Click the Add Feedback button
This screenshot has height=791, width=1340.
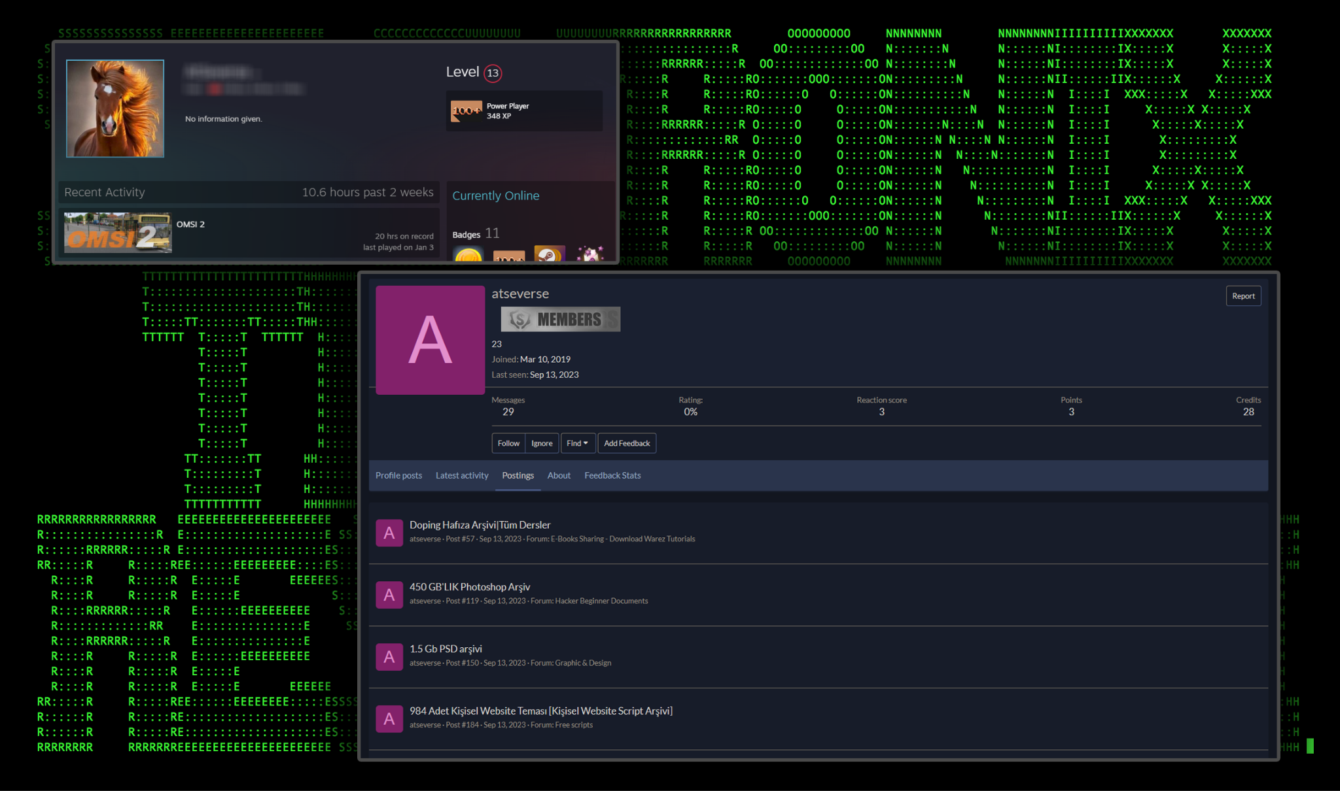[626, 443]
